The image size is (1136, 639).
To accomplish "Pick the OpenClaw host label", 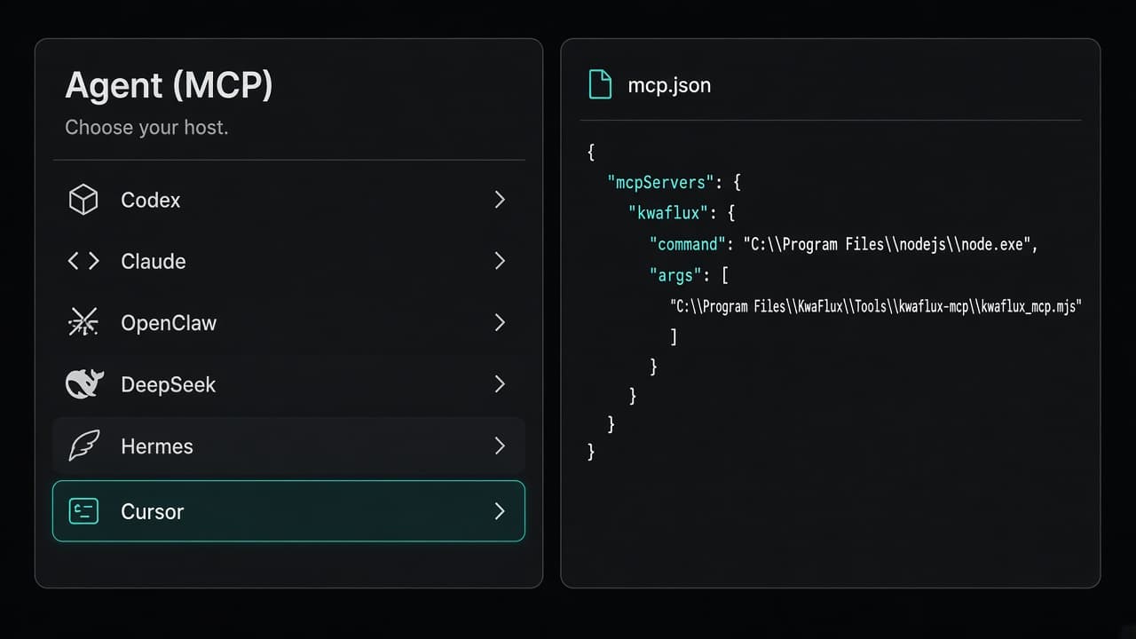I will coord(169,323).
